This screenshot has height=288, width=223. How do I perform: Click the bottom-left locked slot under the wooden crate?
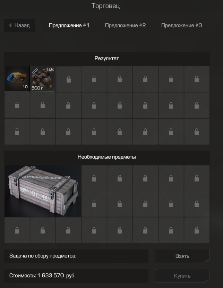17,230
